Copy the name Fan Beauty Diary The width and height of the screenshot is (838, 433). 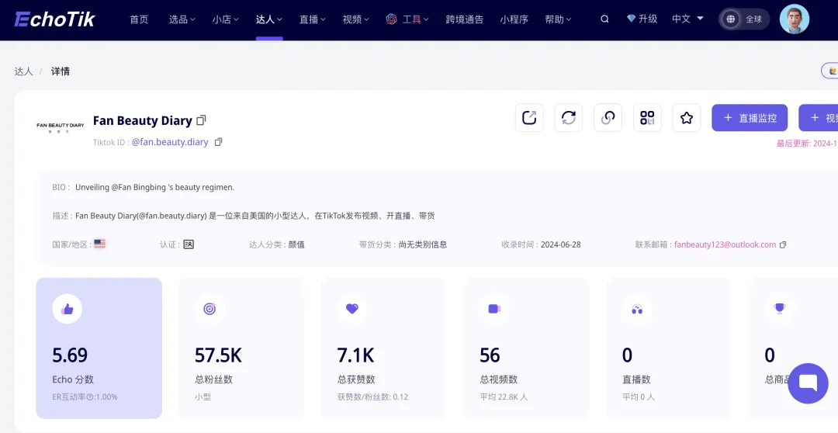tap(201, 120)
